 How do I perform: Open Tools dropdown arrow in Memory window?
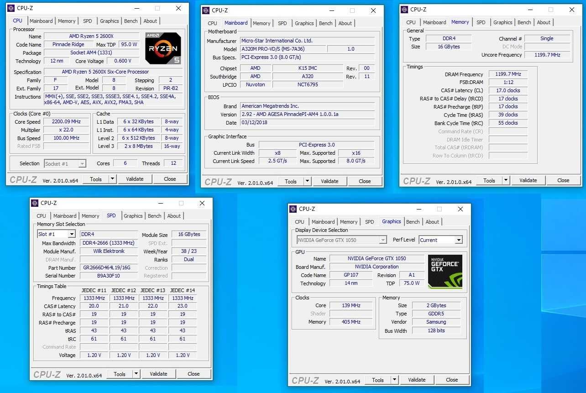[506, 180]
